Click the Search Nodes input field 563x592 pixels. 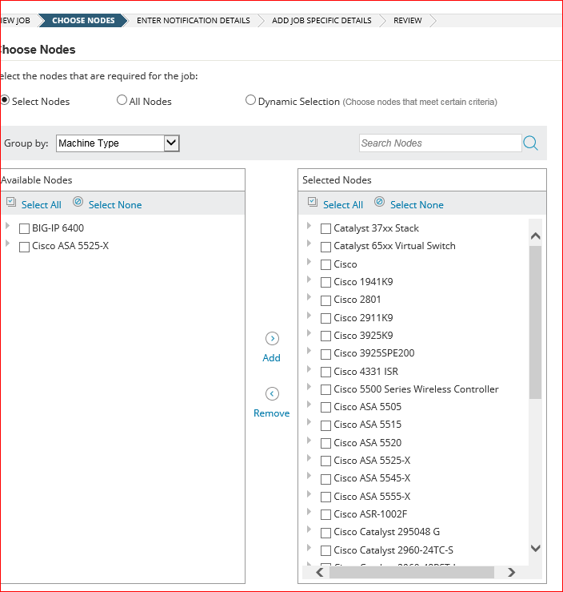click(x=440, y=143)
